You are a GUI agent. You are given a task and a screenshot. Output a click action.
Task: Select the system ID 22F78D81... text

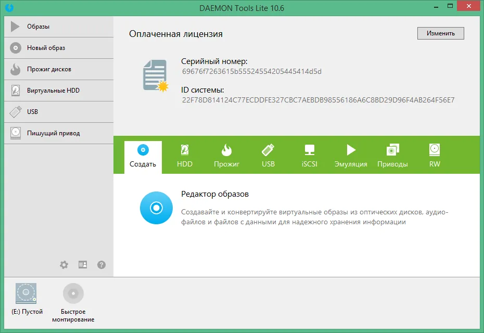(318, 100)
